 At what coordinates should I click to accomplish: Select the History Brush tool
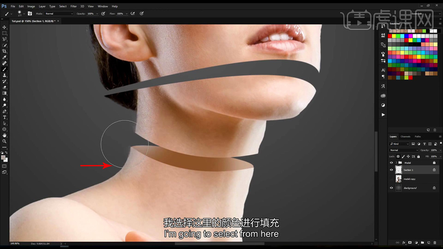pos(4,82)
